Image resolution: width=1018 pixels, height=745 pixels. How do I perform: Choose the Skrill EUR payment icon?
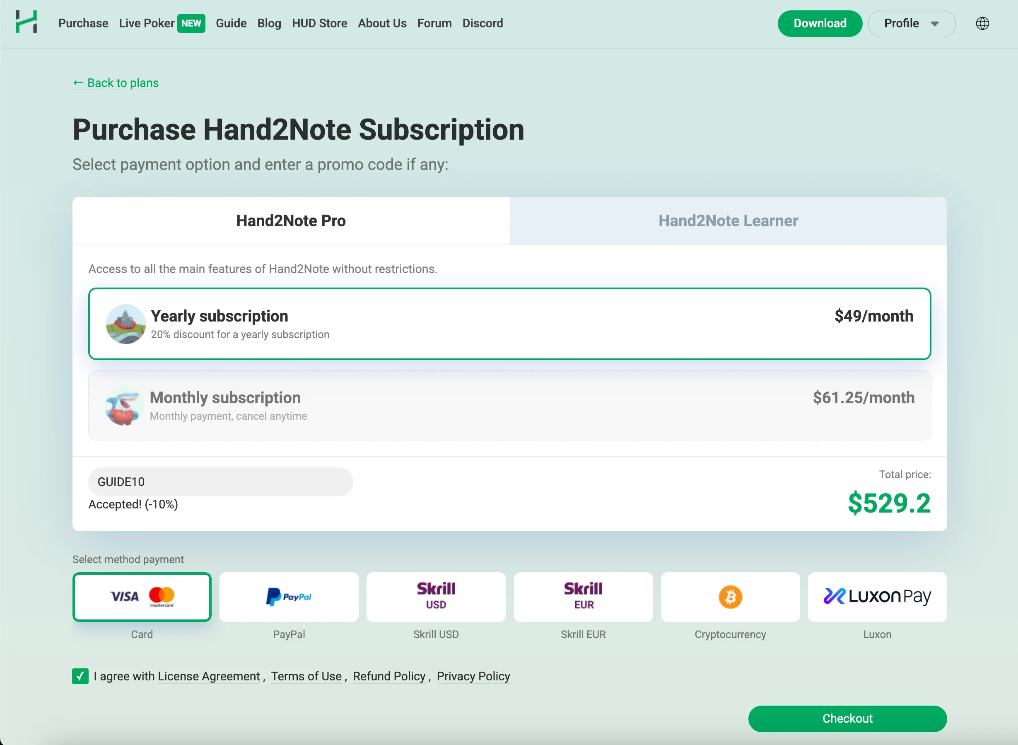pos(583,597)
